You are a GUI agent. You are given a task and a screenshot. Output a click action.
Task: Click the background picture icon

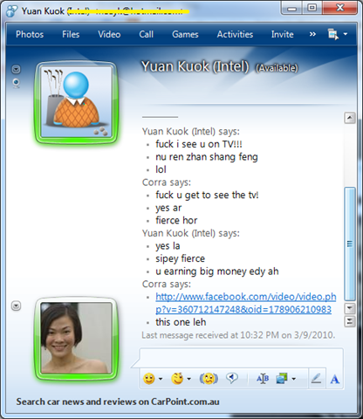point(282,379)
